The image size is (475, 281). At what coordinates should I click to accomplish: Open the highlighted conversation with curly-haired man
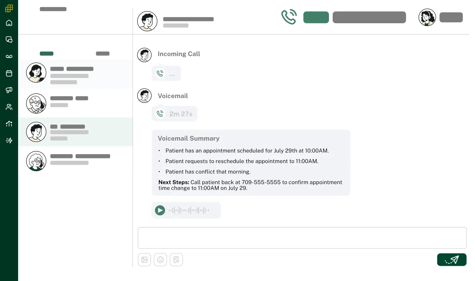pyautogui.click(x=75, y=132)
